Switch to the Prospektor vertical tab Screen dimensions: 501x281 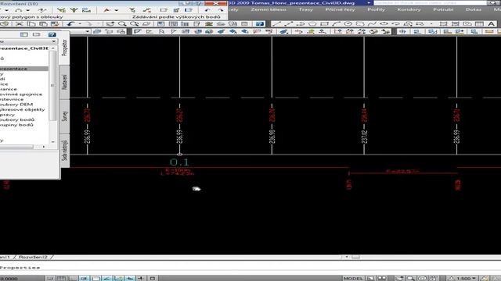pyautogui.click(x=64, y=48)
